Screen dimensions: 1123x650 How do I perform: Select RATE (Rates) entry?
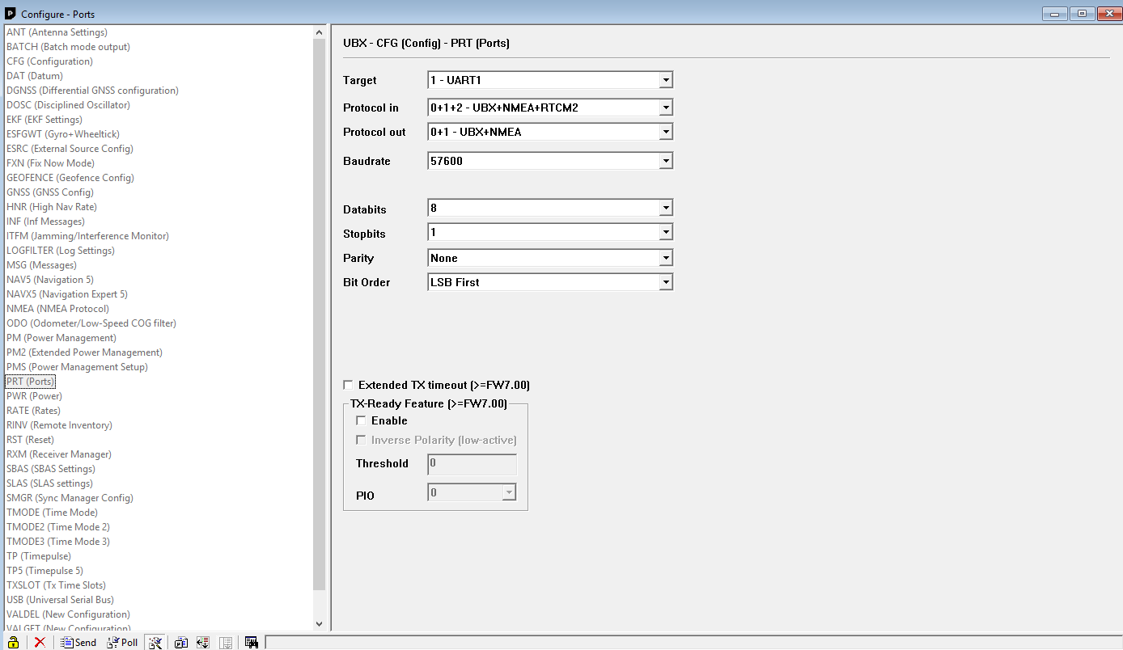[34, 411]
